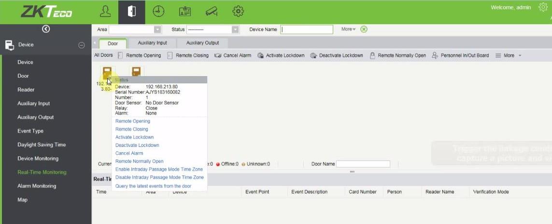The height and width of the screenshot is (224, 552).
Task: Clear filters with the green X icon
Action: tap(364, 29)
